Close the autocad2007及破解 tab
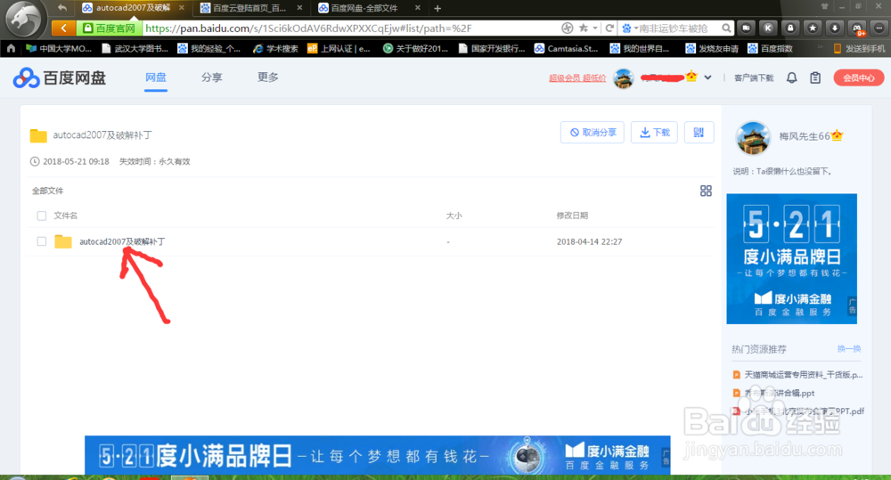891x480 pixels. point(182,8)
